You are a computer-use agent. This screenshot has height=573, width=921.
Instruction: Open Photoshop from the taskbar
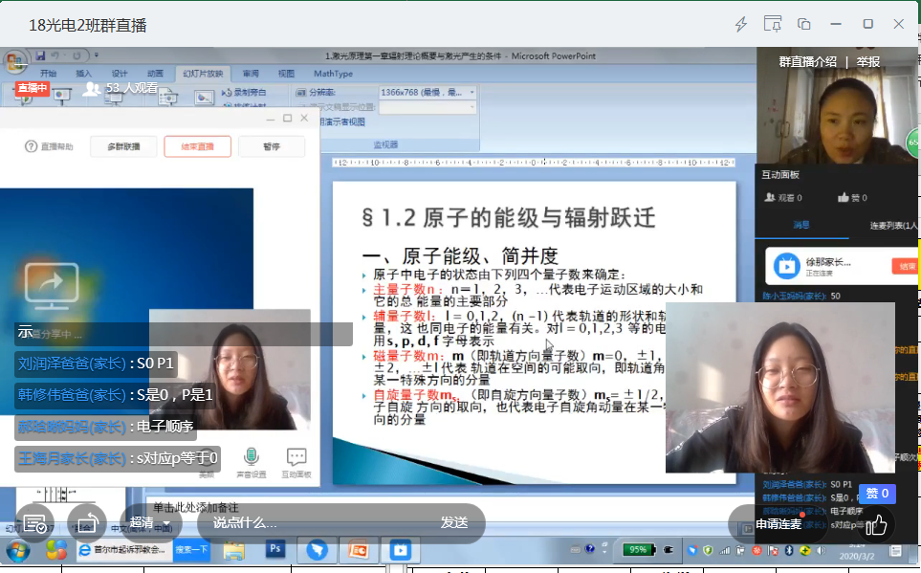[274, 549]
